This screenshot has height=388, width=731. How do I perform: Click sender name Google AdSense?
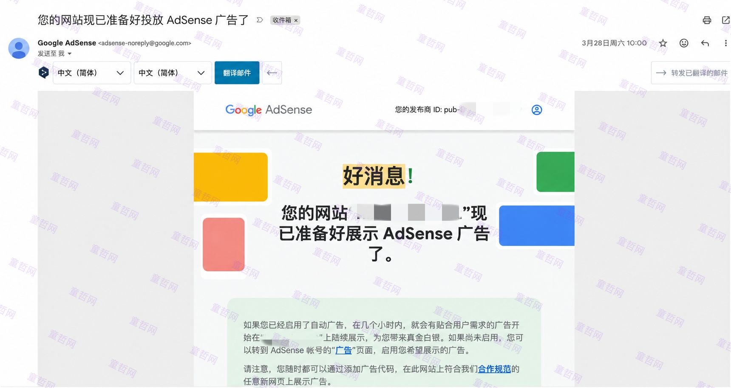(67, 43)
